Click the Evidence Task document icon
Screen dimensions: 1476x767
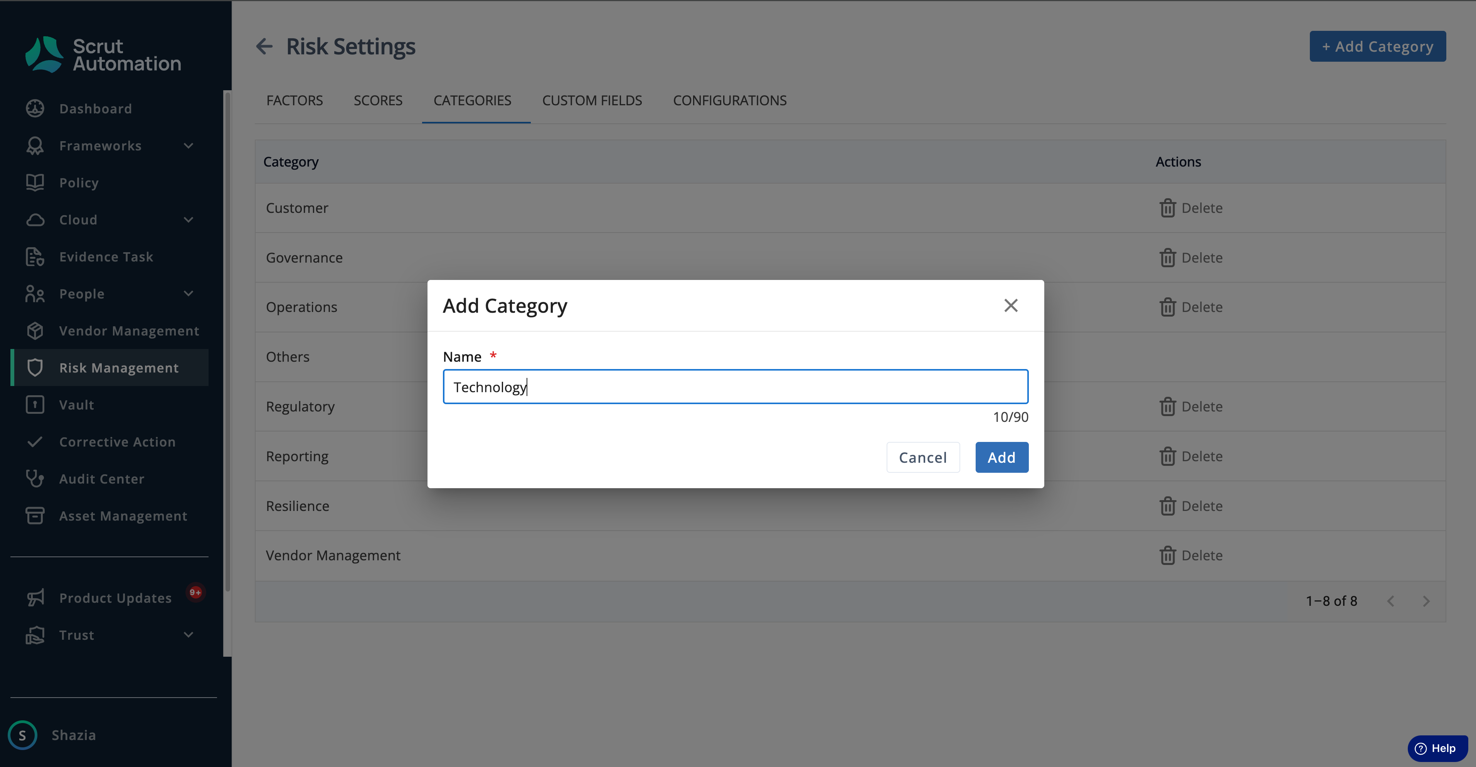click(x=35, y=257)
